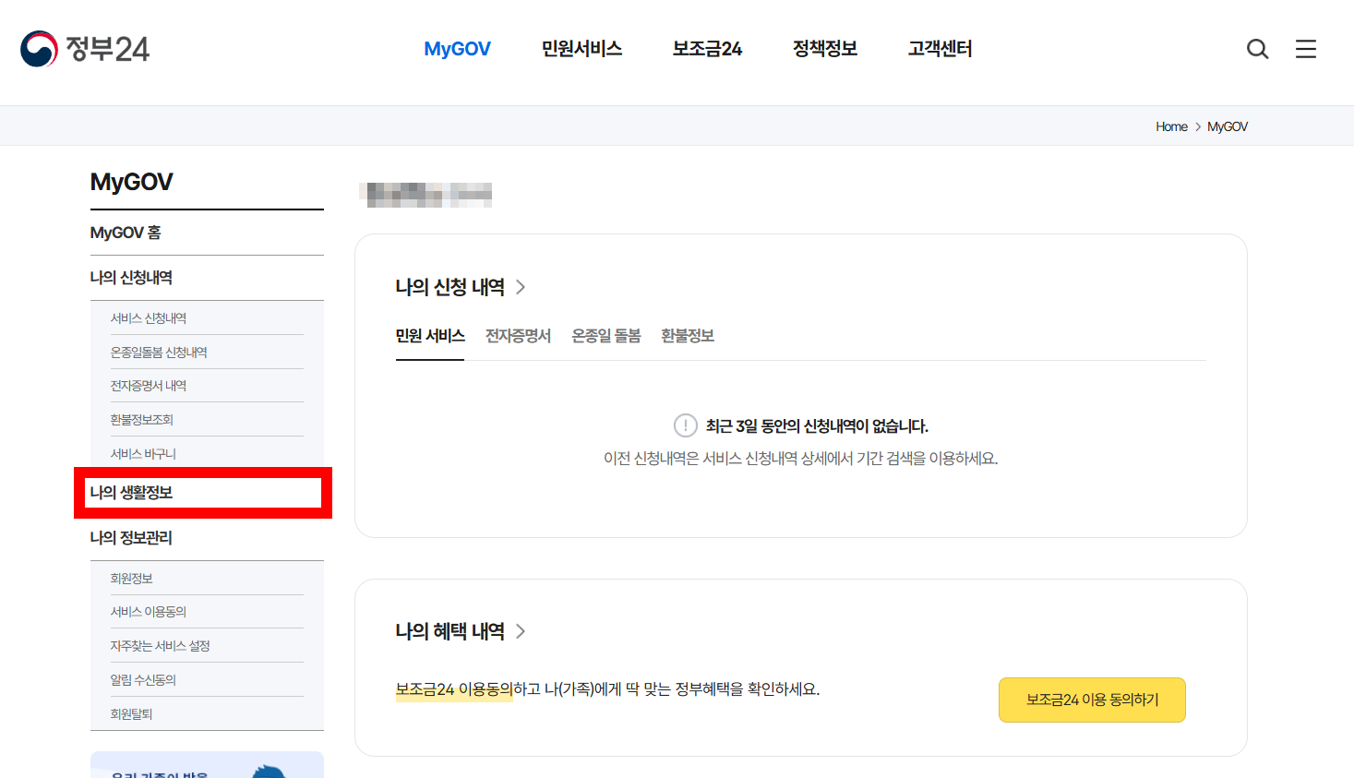Viewport: 1354px width, 778px height.
Task: Open 서비스 바구니 in sidebar
Action: pos(143,454)
